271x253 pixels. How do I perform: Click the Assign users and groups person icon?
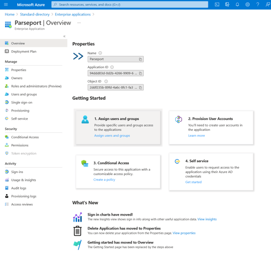[85, 120]
